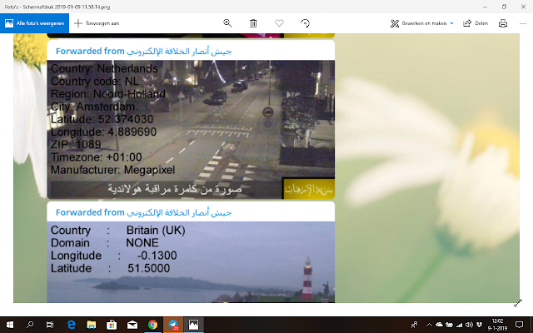Click the Britain lighthouse image in the photo
The image size is (533, 333).
click(x=191, y=262)
